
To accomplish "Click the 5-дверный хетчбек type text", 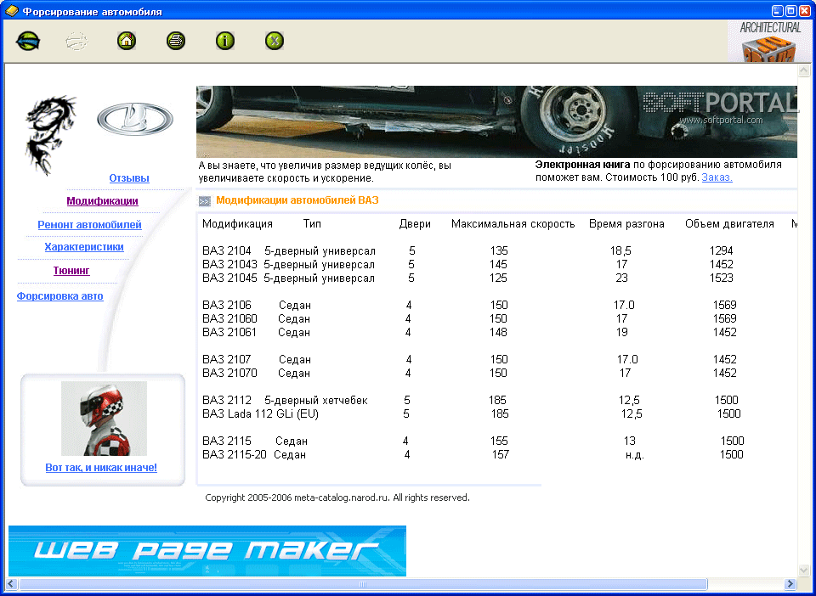I will click(316, 401).
